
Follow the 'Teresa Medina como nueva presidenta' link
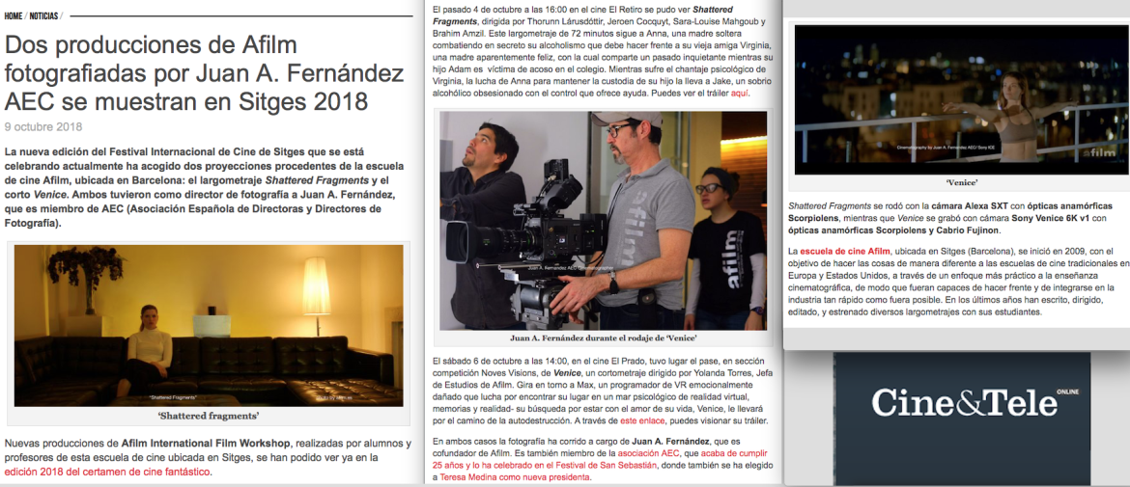[516, 477]
